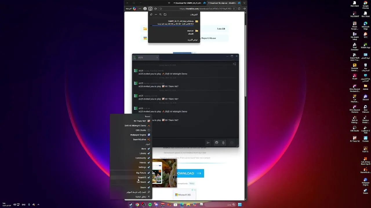Image resolution: width=371 pixels, height=208 pixels.
Task: Refresh the ModsFire page
Action: (239, 9)
